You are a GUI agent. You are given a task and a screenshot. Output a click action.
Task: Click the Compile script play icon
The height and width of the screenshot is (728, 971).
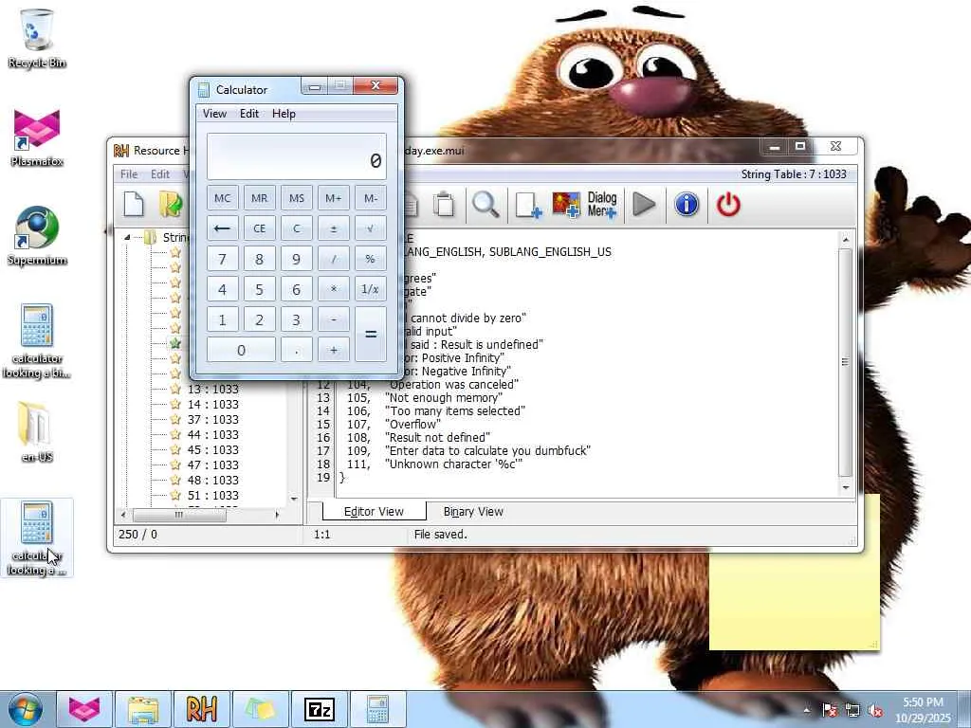[644, 205]
